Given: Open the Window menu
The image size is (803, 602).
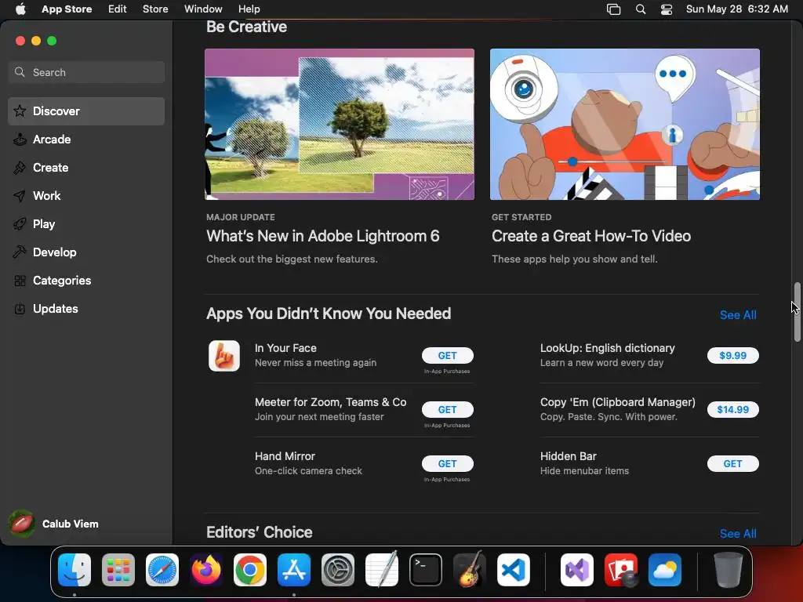Looking at the screenshot, I should click(x=203, y=9).
